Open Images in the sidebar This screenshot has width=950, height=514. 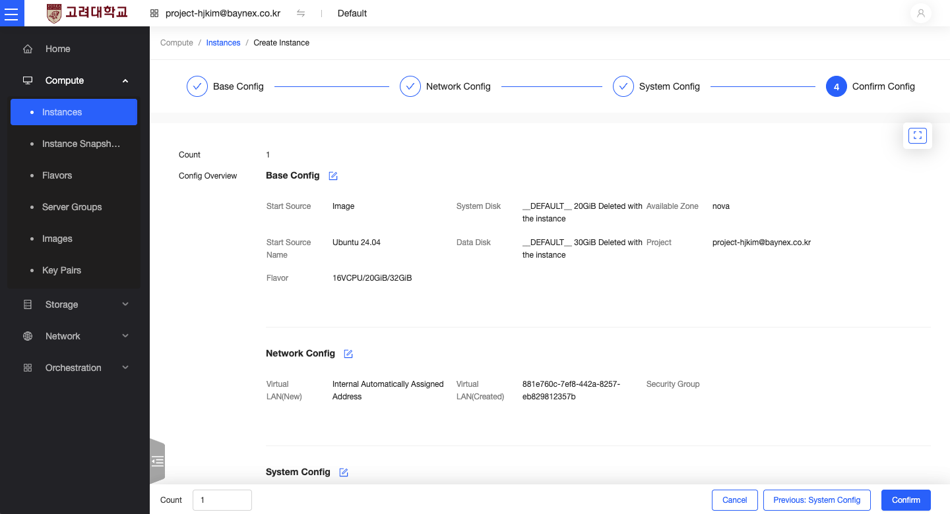click(74, 239)
